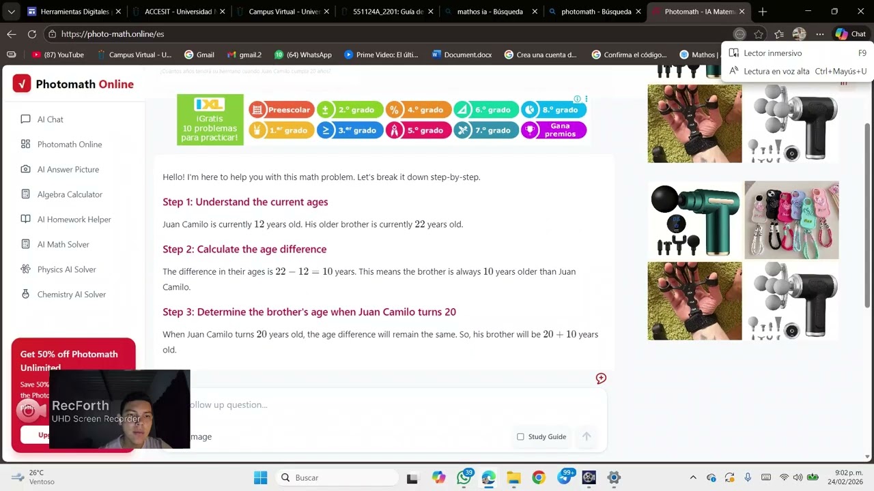Open File Explorer from taskbar

pyautogui.click(x=513, y=477)
